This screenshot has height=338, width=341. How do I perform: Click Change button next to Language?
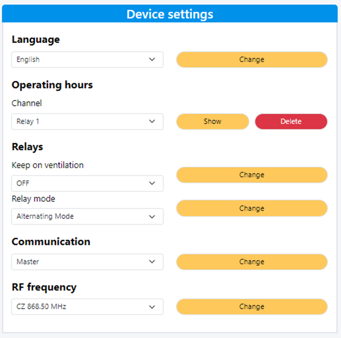[251, 60]
